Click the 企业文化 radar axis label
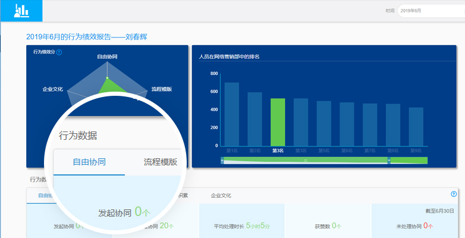 (53, 89)
